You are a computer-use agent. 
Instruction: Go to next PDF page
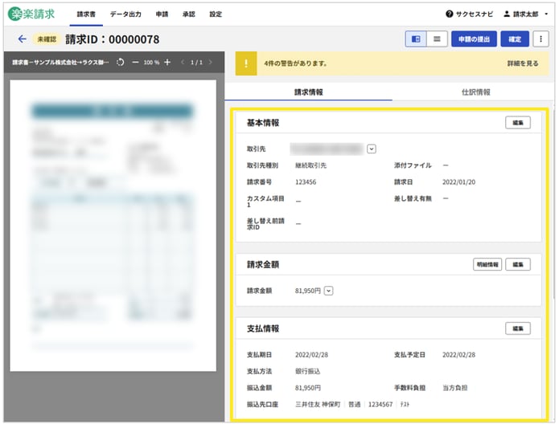click(212, 62)
